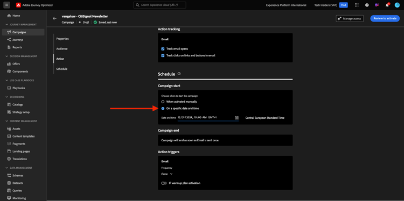Click the Adobe logo icon

tap(18, 5)
